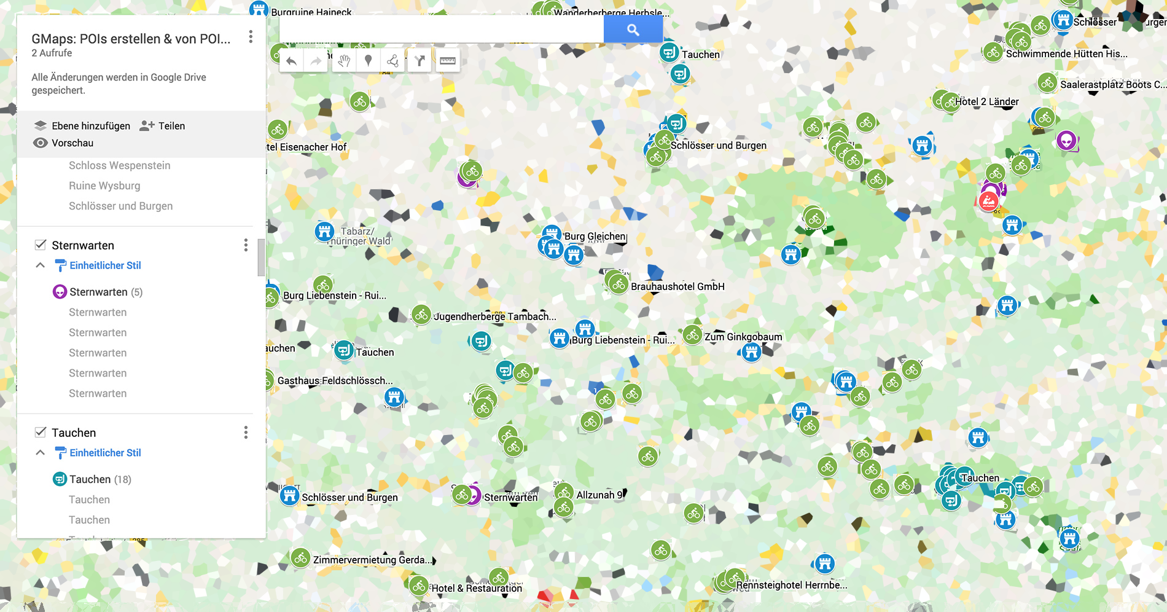Uncheck the Sternwarten layer checkbox

point(41,245)
